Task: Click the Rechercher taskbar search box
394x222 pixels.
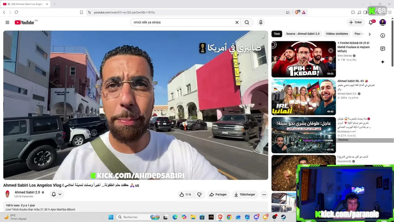Action: tap(139, 217)
